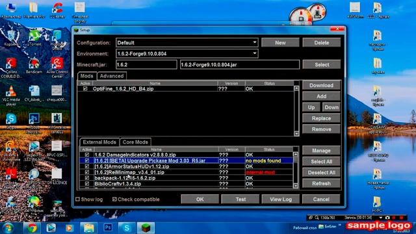
Task: Click the recorder bar camera snapshot icon
Action: click(x=387, y=218)
